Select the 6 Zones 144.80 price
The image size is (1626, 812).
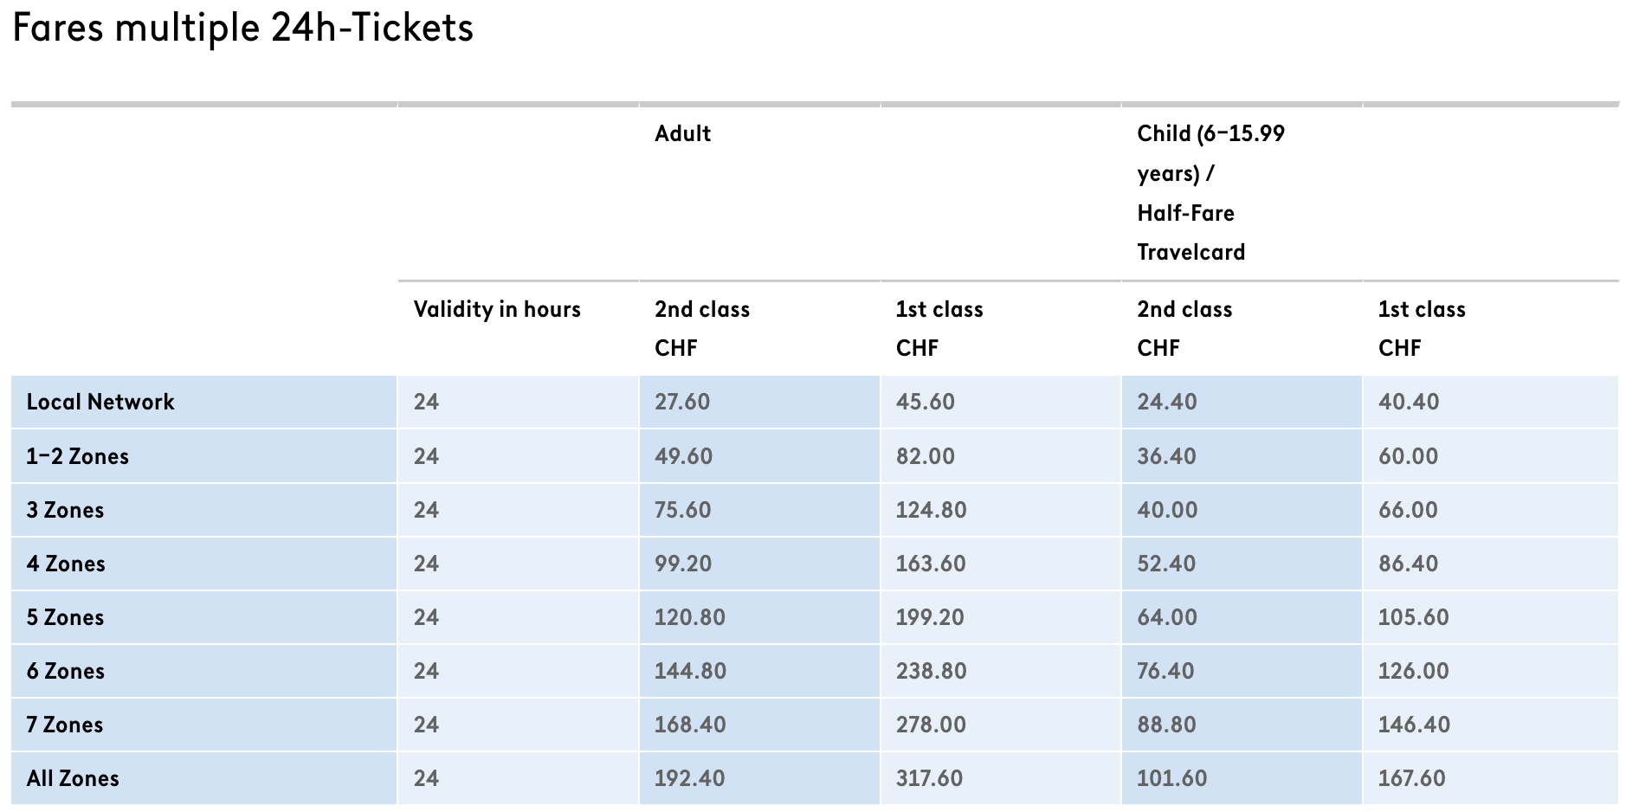tap(690, 671)
